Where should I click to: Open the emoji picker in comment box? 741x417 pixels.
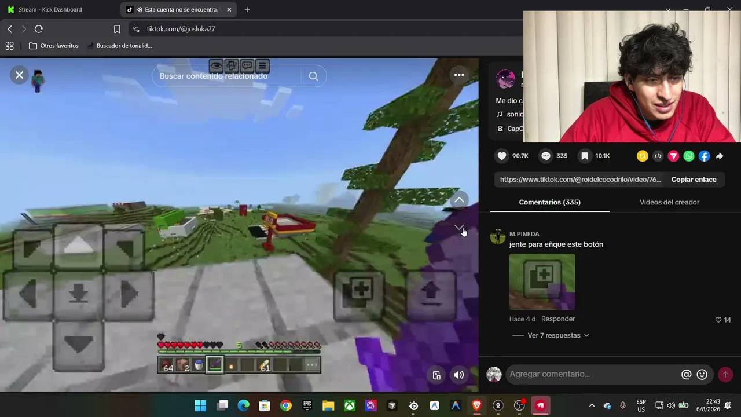[x=702, y=374]
